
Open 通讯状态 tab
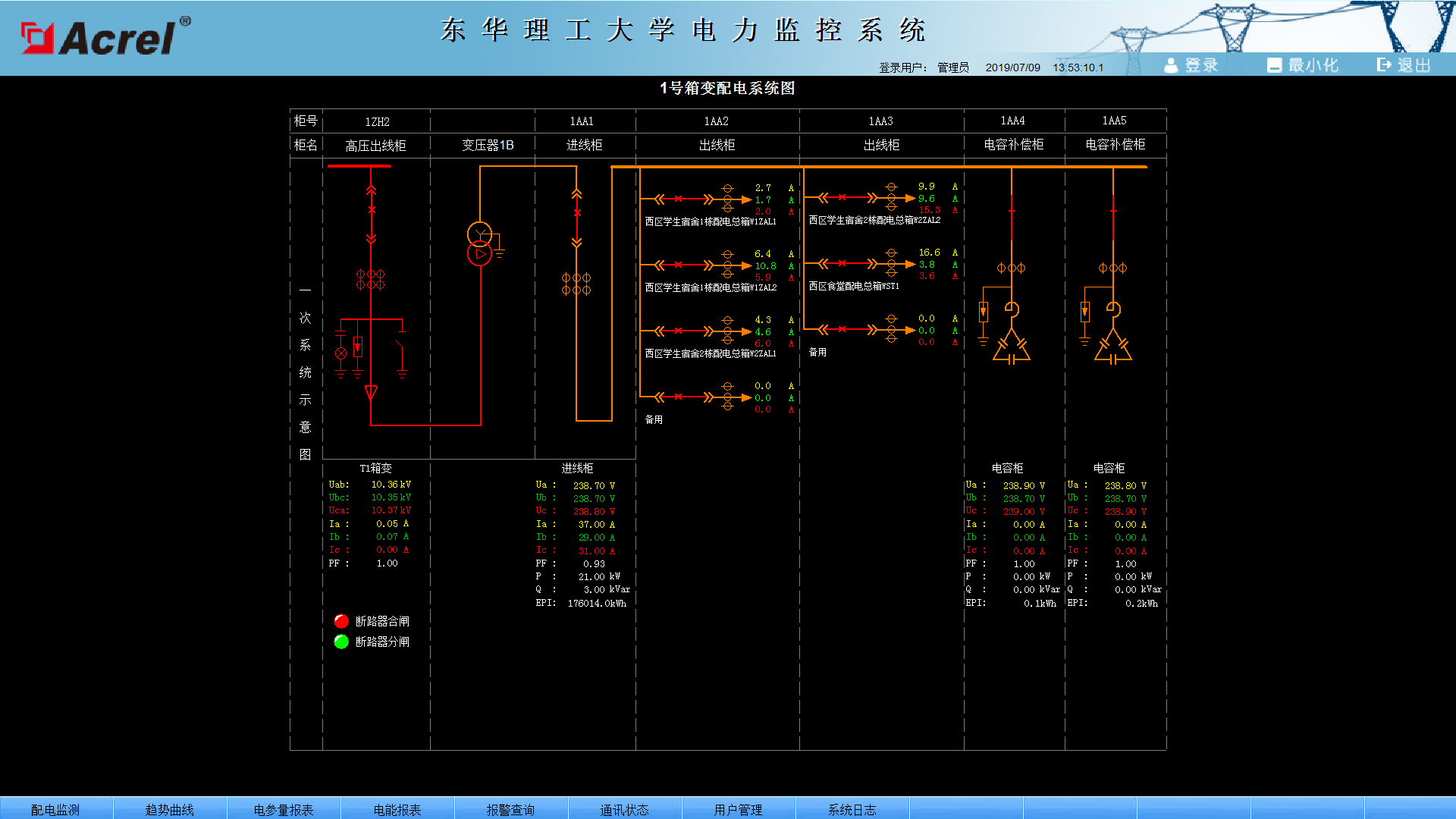pyautogui.click(x=625, y=809)
